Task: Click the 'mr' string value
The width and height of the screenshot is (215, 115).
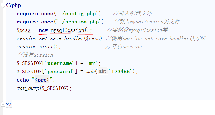Action: [x=92, y=63]
